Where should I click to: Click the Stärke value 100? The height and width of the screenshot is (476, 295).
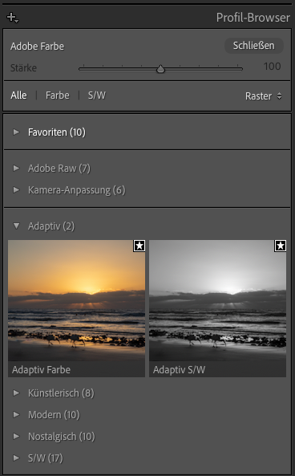coord(272,67)
